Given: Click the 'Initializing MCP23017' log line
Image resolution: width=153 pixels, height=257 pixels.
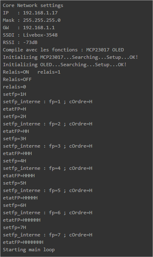Looking at the screenshot, I should (x=70, y=57).
